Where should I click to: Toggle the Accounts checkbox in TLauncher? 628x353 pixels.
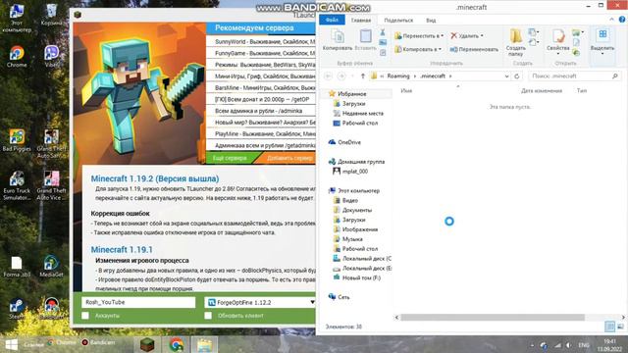pos(85,316)
